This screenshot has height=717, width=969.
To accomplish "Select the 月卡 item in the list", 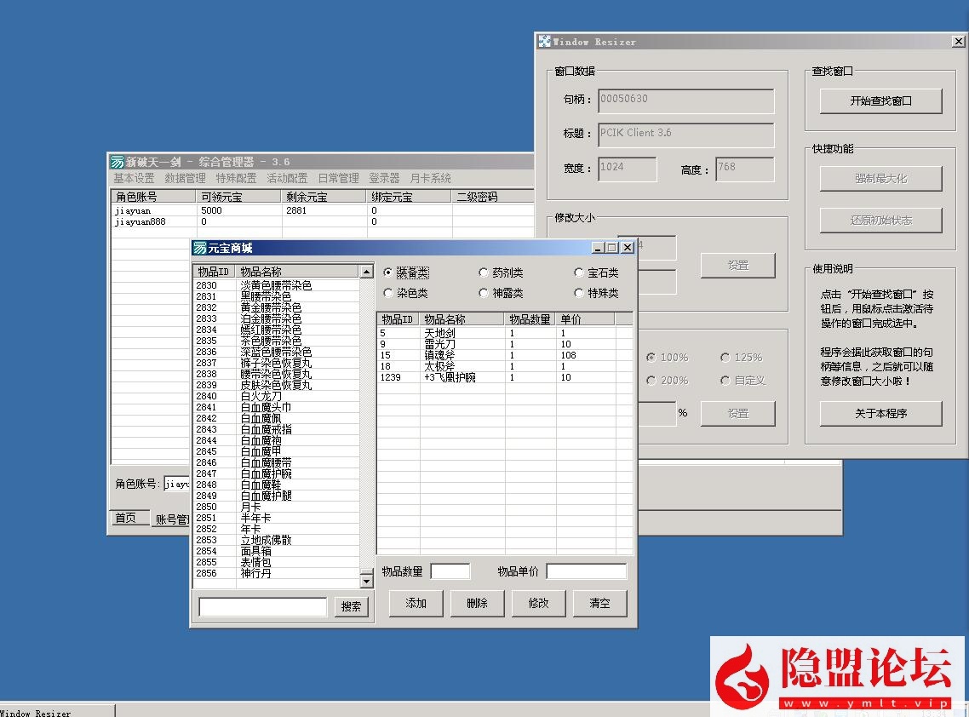I will (252, 507).
